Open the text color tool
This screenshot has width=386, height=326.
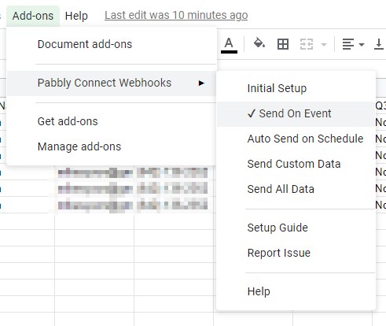tap(229, 45)
